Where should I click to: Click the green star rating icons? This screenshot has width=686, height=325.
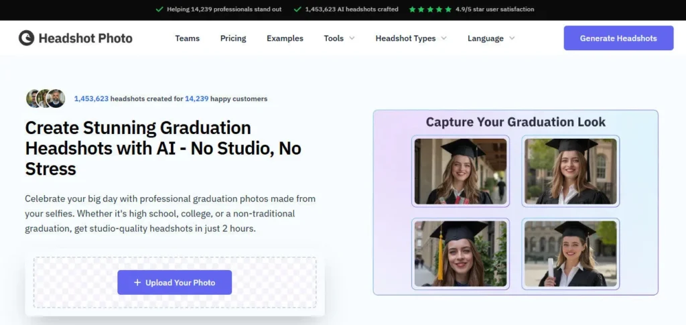(x=430, y=9)
